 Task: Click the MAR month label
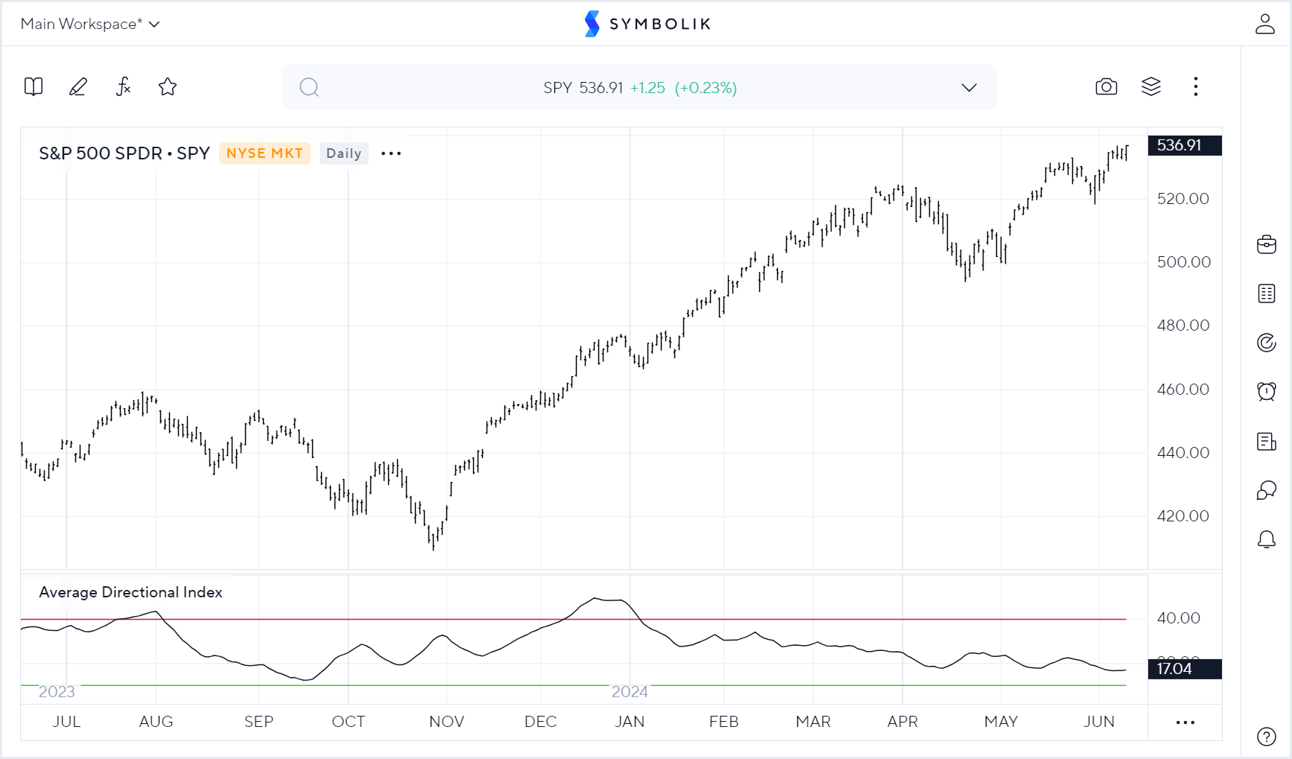[813, 722]
